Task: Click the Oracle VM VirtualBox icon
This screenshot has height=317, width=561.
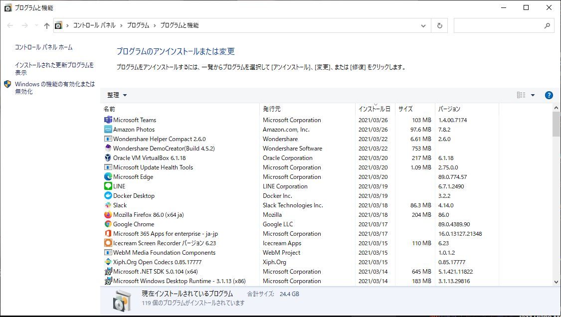Action: pyautogui.click(x=108, y=158)
